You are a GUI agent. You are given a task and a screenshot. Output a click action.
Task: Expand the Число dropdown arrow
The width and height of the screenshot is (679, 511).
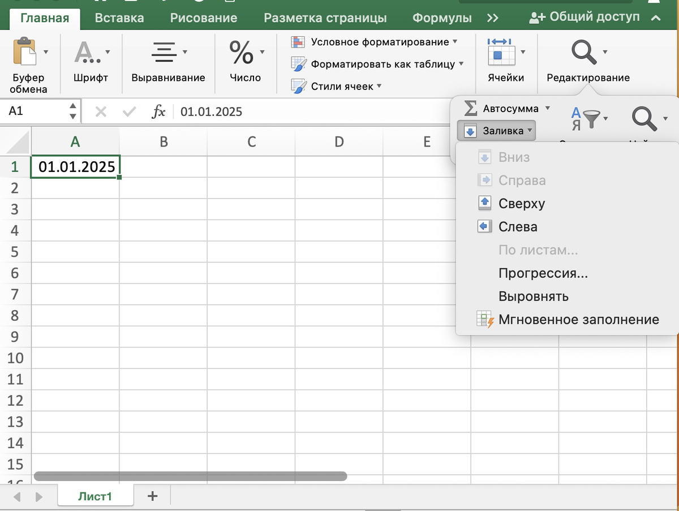click(262, 52)
